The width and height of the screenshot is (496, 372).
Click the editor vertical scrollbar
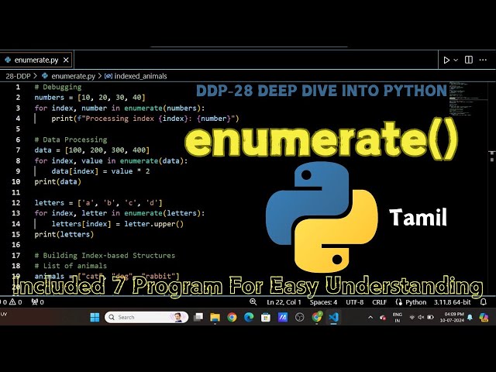click(492, 190)
